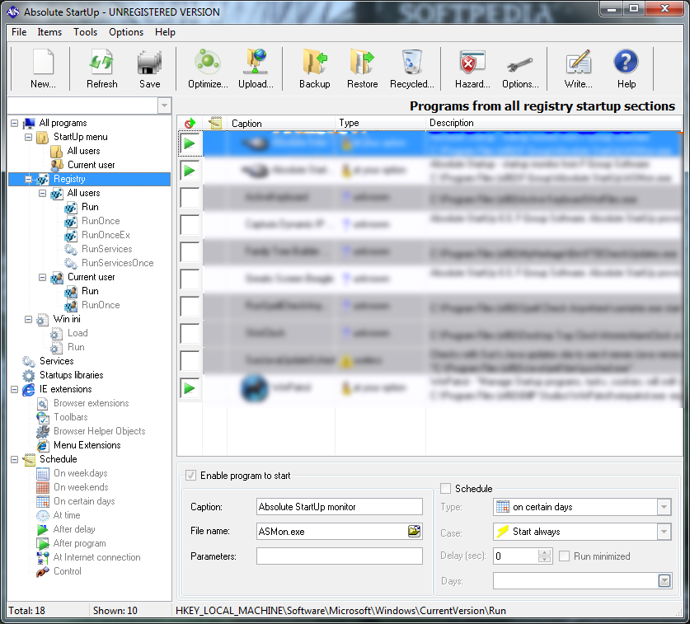The width and height of the screenshot is (690, 624).
Task: Open the File menu
Action: click(x=19, y=32)
